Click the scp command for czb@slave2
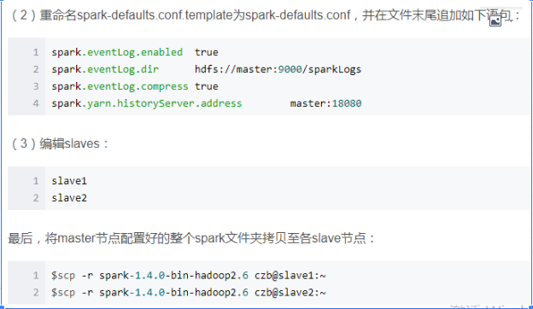533x309 pixels. pyautogui.click(x=189, y=293)
